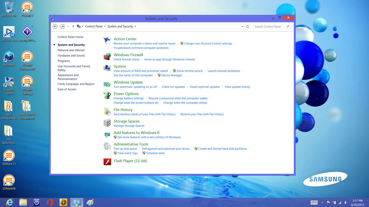Open the Power Options battery icon
Viewport: 369px width, 207px height.
tap(107, 96)
